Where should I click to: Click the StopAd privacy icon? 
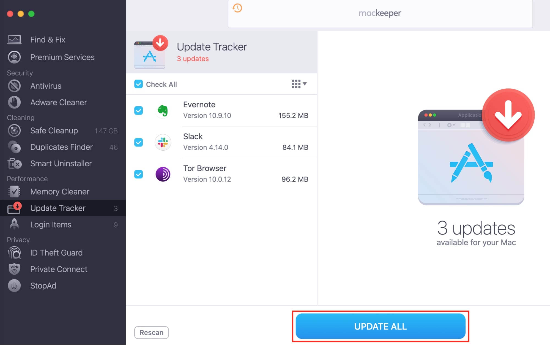[x=14, y=285]
